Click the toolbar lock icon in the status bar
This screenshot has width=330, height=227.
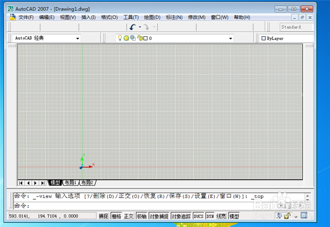coord(288,216)
